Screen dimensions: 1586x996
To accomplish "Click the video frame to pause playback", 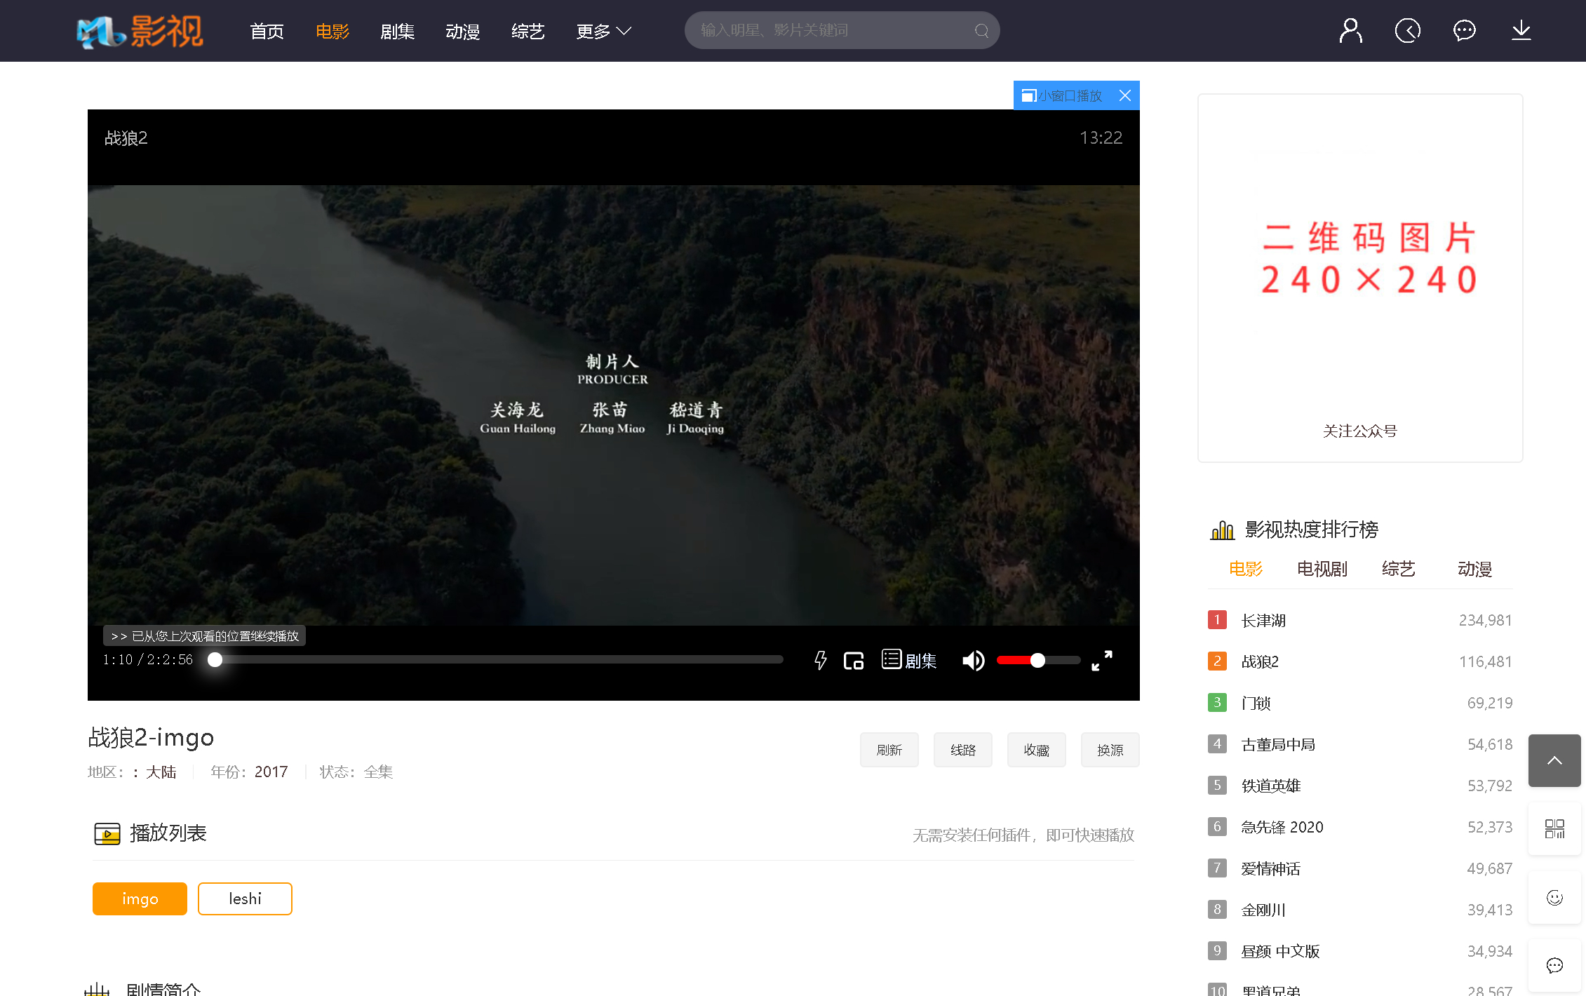I will [x=613, y=405].
